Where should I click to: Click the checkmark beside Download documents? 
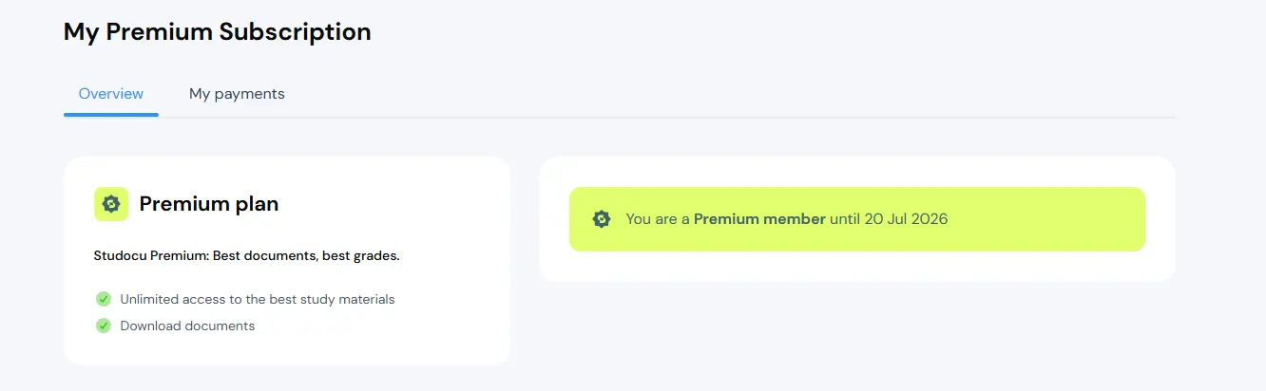[x=104, y=326]
